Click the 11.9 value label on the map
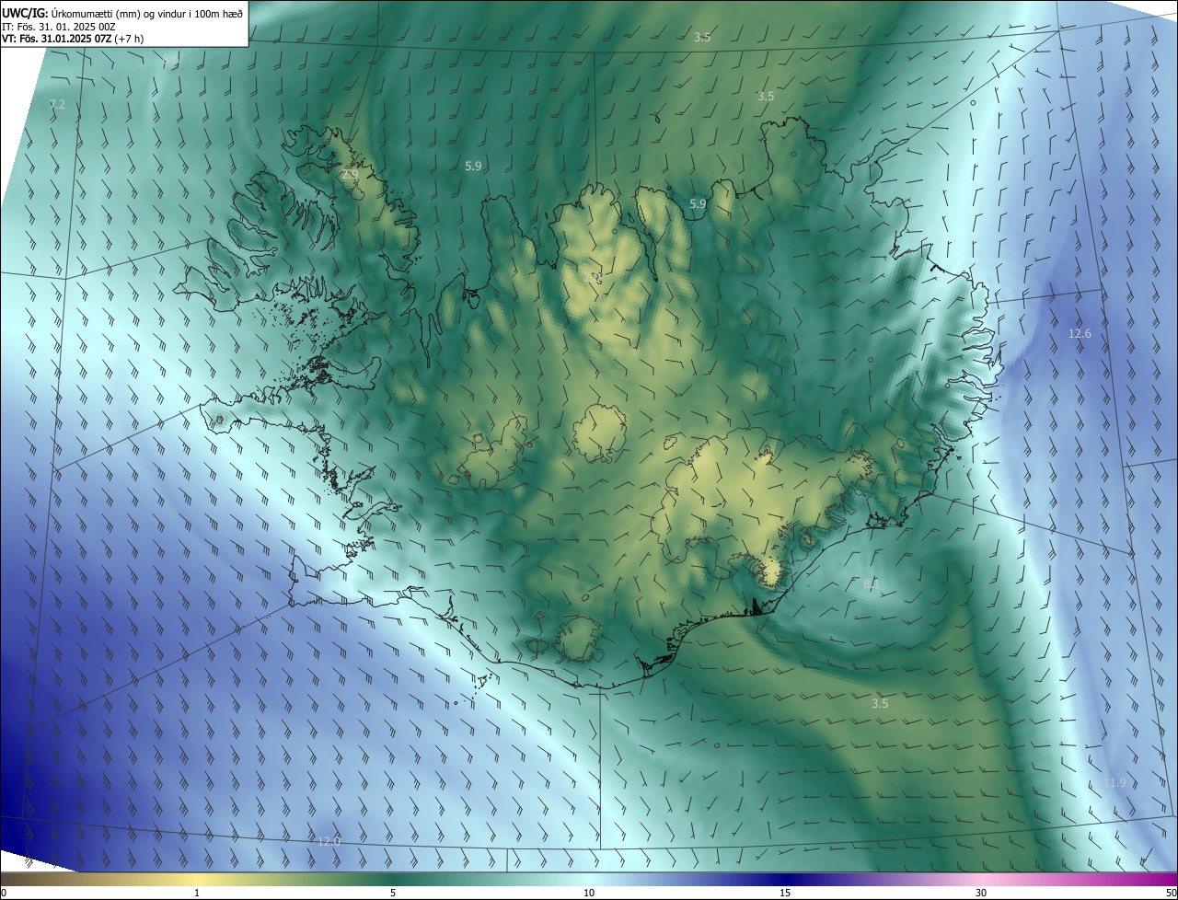The image size is (1178, 900). click(1114, 782)
